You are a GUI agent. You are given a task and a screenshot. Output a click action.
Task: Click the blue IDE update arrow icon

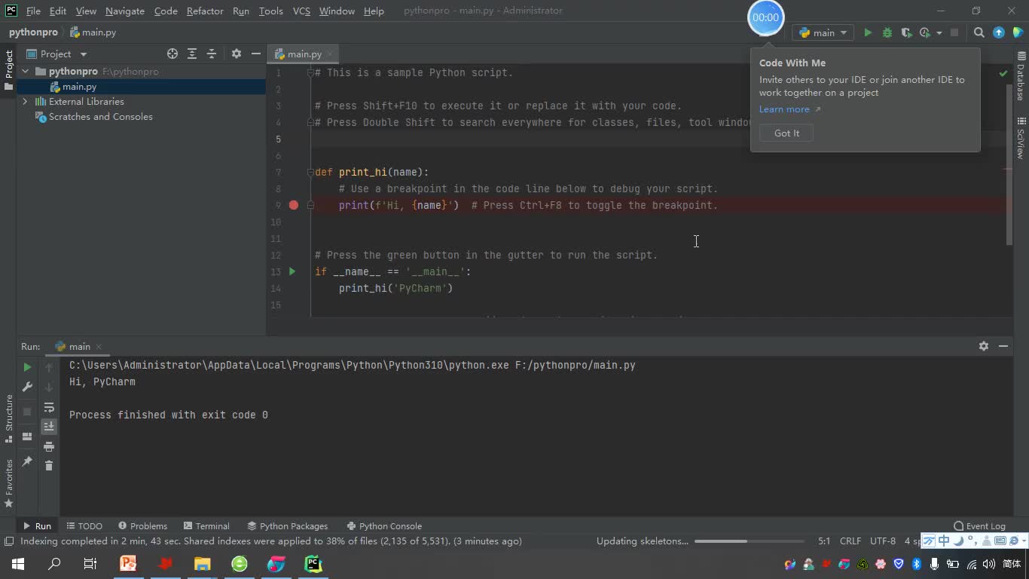pos(999,32)
